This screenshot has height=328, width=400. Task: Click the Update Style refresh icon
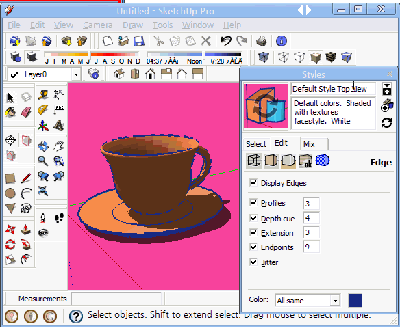(x=386, y=123)
